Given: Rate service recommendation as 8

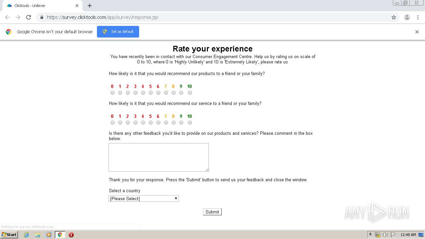Looking at the screenshot, I should (x=174, y=122).
